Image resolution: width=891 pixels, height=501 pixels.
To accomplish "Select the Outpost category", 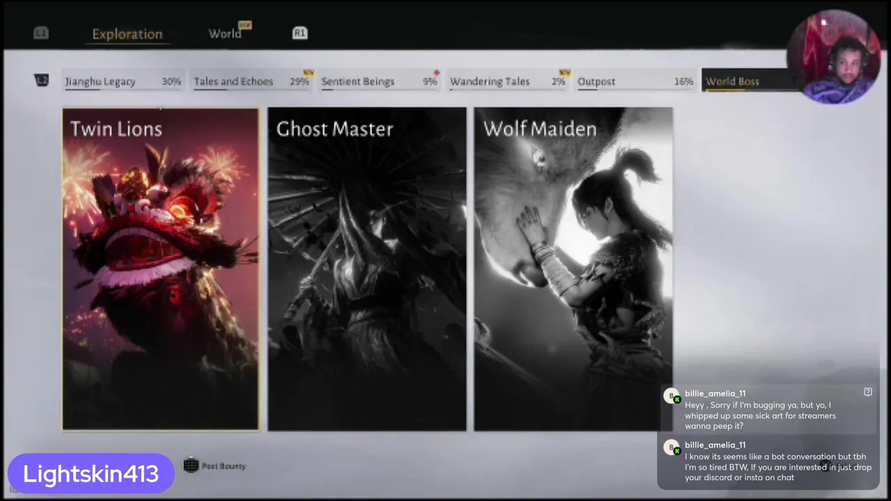I will click(635, 81).
